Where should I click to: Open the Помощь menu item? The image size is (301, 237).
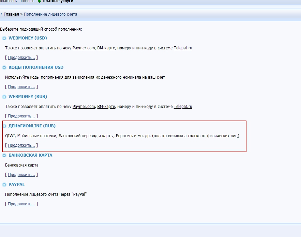pyautogui.click(x=27, y=1)
